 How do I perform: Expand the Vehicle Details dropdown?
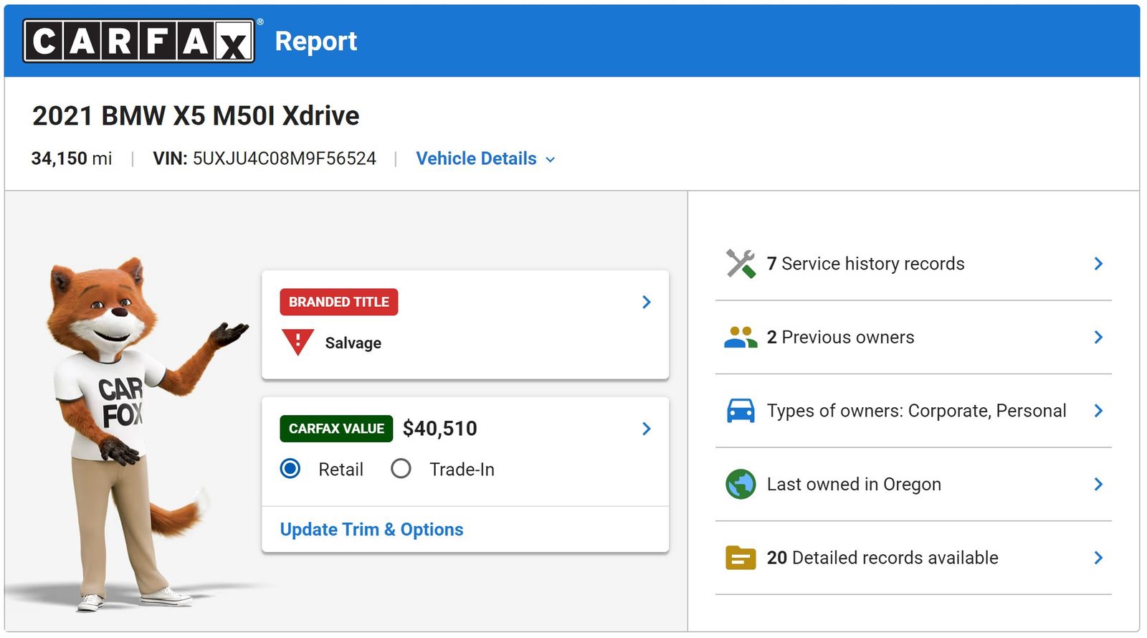click(485, 158)
